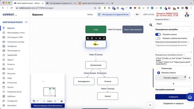Select Кнопки в тексте radio option

(159, 73)
